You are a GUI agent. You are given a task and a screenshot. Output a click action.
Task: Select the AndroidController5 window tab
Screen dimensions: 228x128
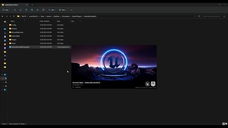point(11,5)
